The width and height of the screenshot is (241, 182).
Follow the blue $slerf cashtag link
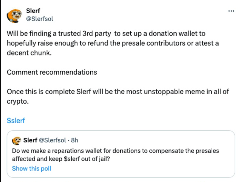(x=16, y=121)
